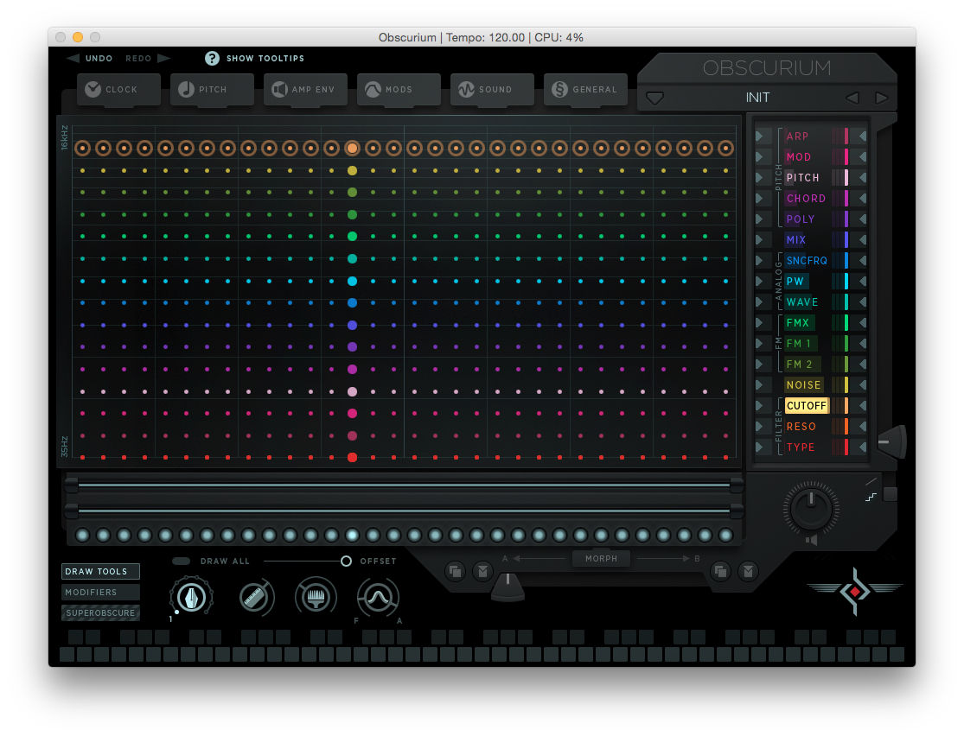Click the main volume knob
This screenshot has width=964, height=736.
click(x=811, y=508)
